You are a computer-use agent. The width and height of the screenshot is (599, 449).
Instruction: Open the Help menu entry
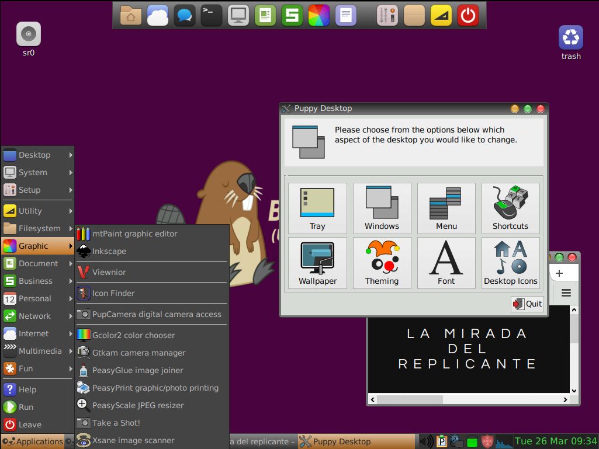37,389
